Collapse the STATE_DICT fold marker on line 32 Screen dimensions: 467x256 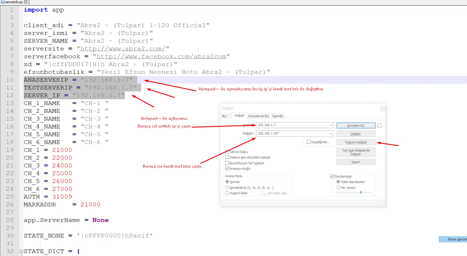point(21,251)
